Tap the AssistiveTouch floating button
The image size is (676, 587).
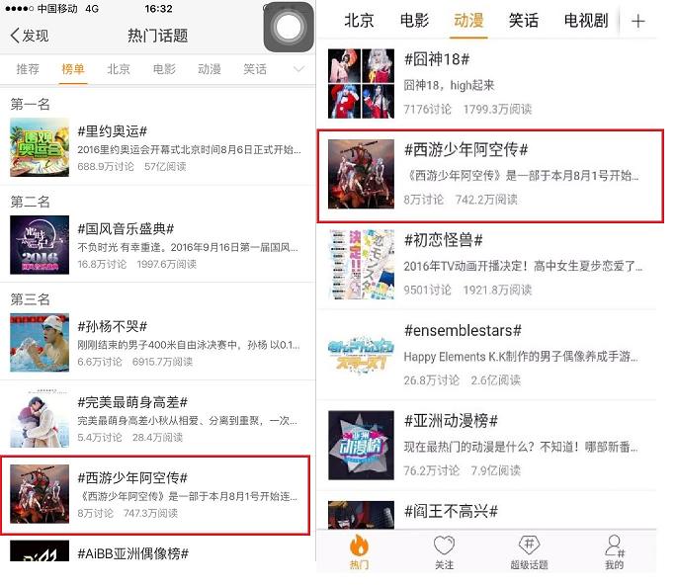click(x=289, y=27)
